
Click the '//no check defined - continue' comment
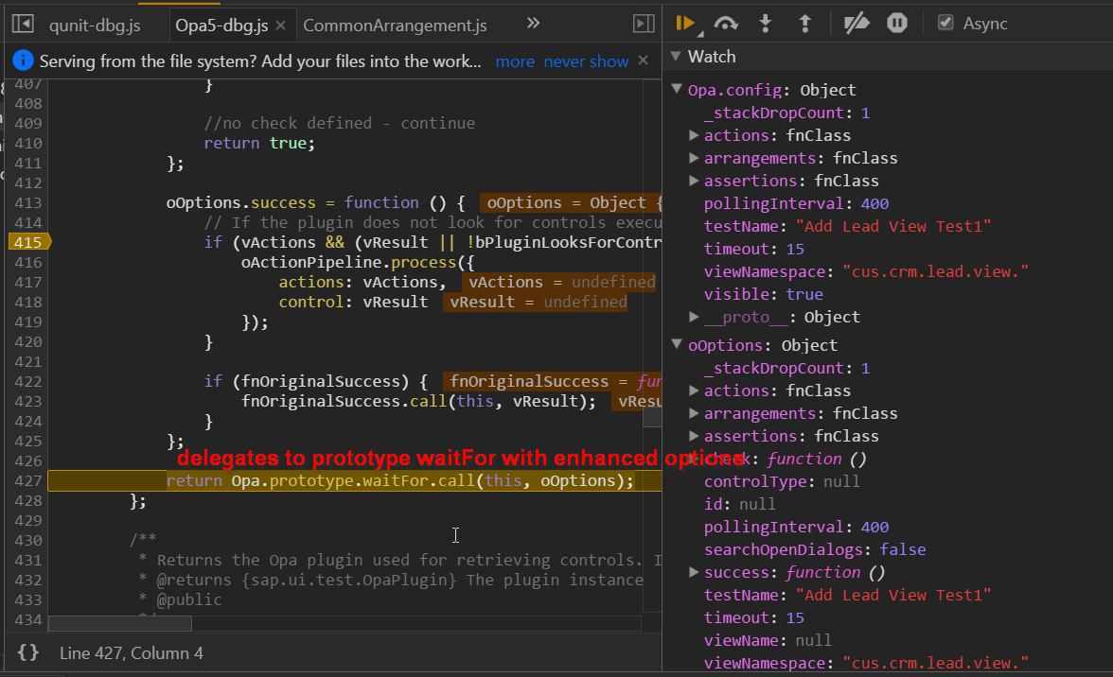pos(339,123)
